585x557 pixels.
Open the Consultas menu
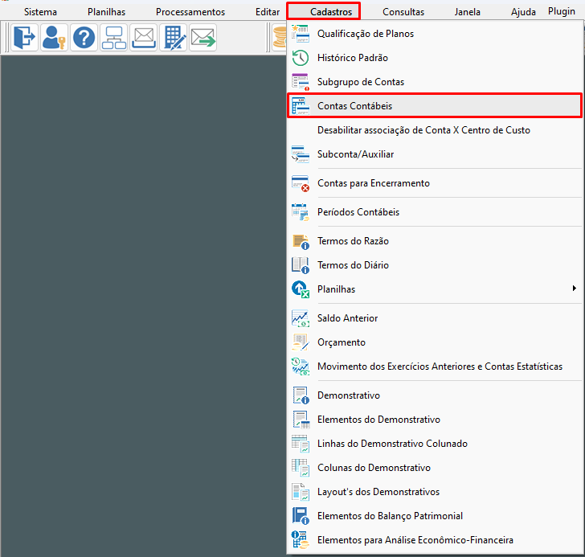[x=403, y=12]
